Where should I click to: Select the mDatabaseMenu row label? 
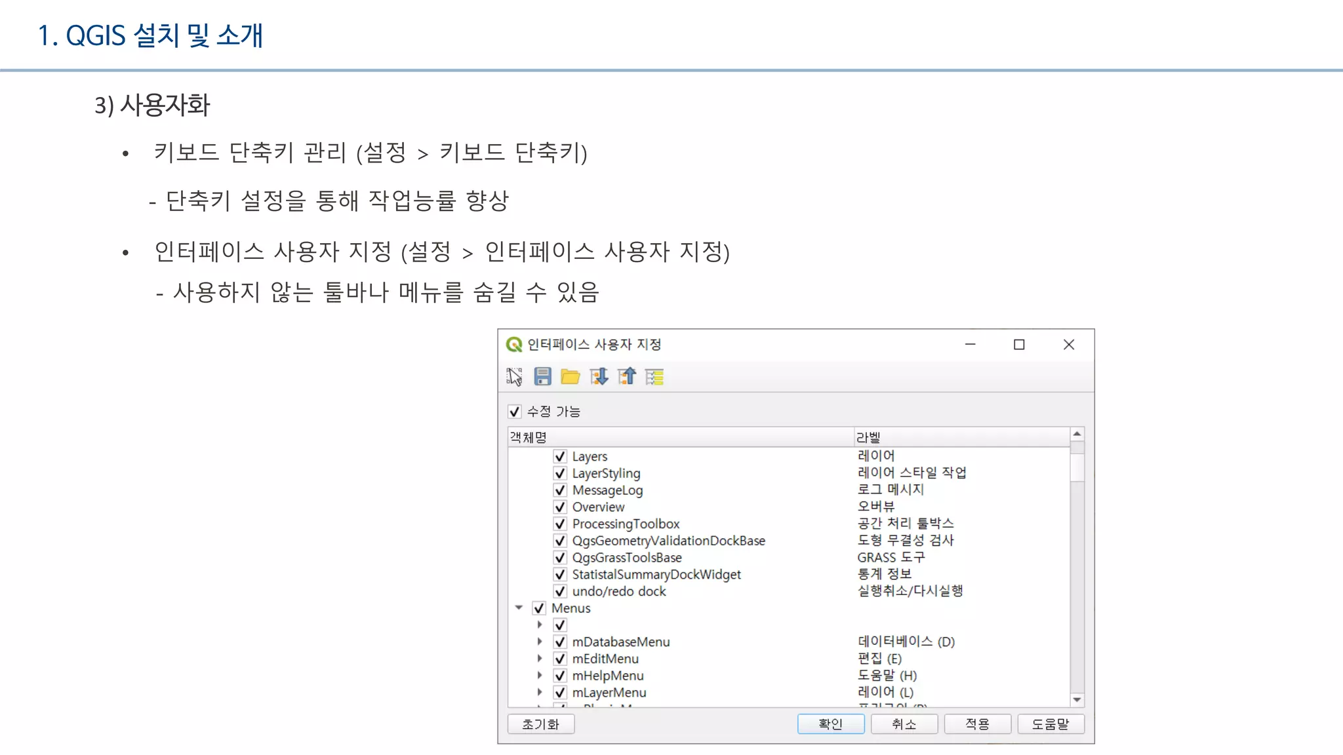(621, 642)
